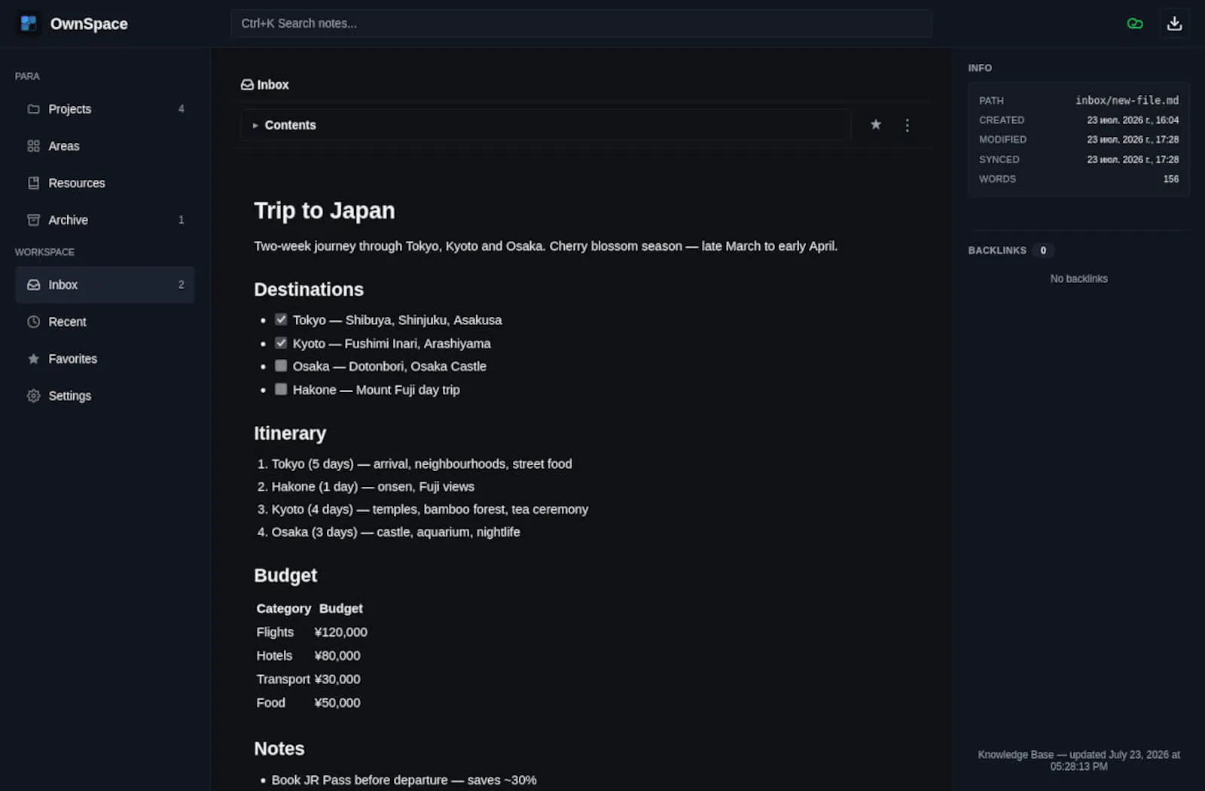Click the Category table header

(x=283, y=608)
